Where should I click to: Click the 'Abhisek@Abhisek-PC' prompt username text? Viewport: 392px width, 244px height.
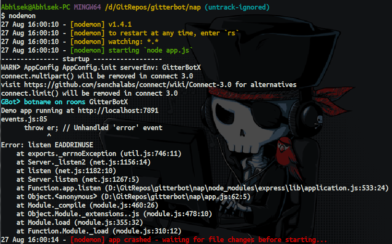(36, 7)
